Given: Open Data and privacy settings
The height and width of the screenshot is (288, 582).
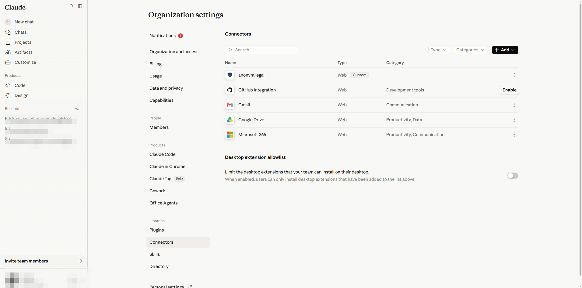Looking at the screenshot, I should (166, 88).
